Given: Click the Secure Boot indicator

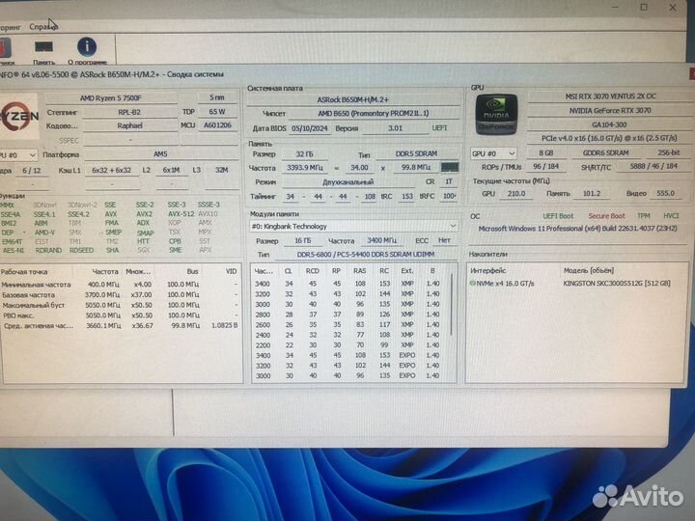Looking at the screenshot, I should tap(606, 216).
